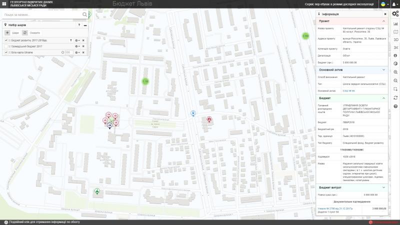This screenshot has width=400, height=225.
Task: Uncheck Бюджет розвитку 2017-2018 layer
Action: tap(6, 40)
